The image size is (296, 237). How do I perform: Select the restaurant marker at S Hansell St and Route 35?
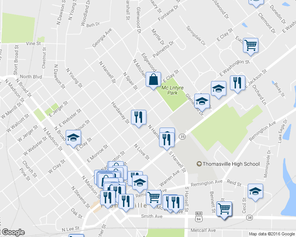point(167,141)
